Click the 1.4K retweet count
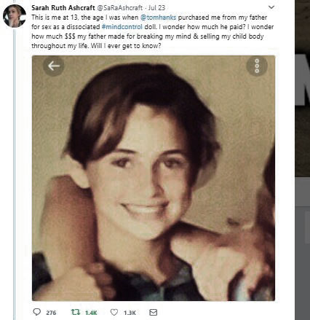This screenshot has height=320, width=310. (x=91, y=313)
